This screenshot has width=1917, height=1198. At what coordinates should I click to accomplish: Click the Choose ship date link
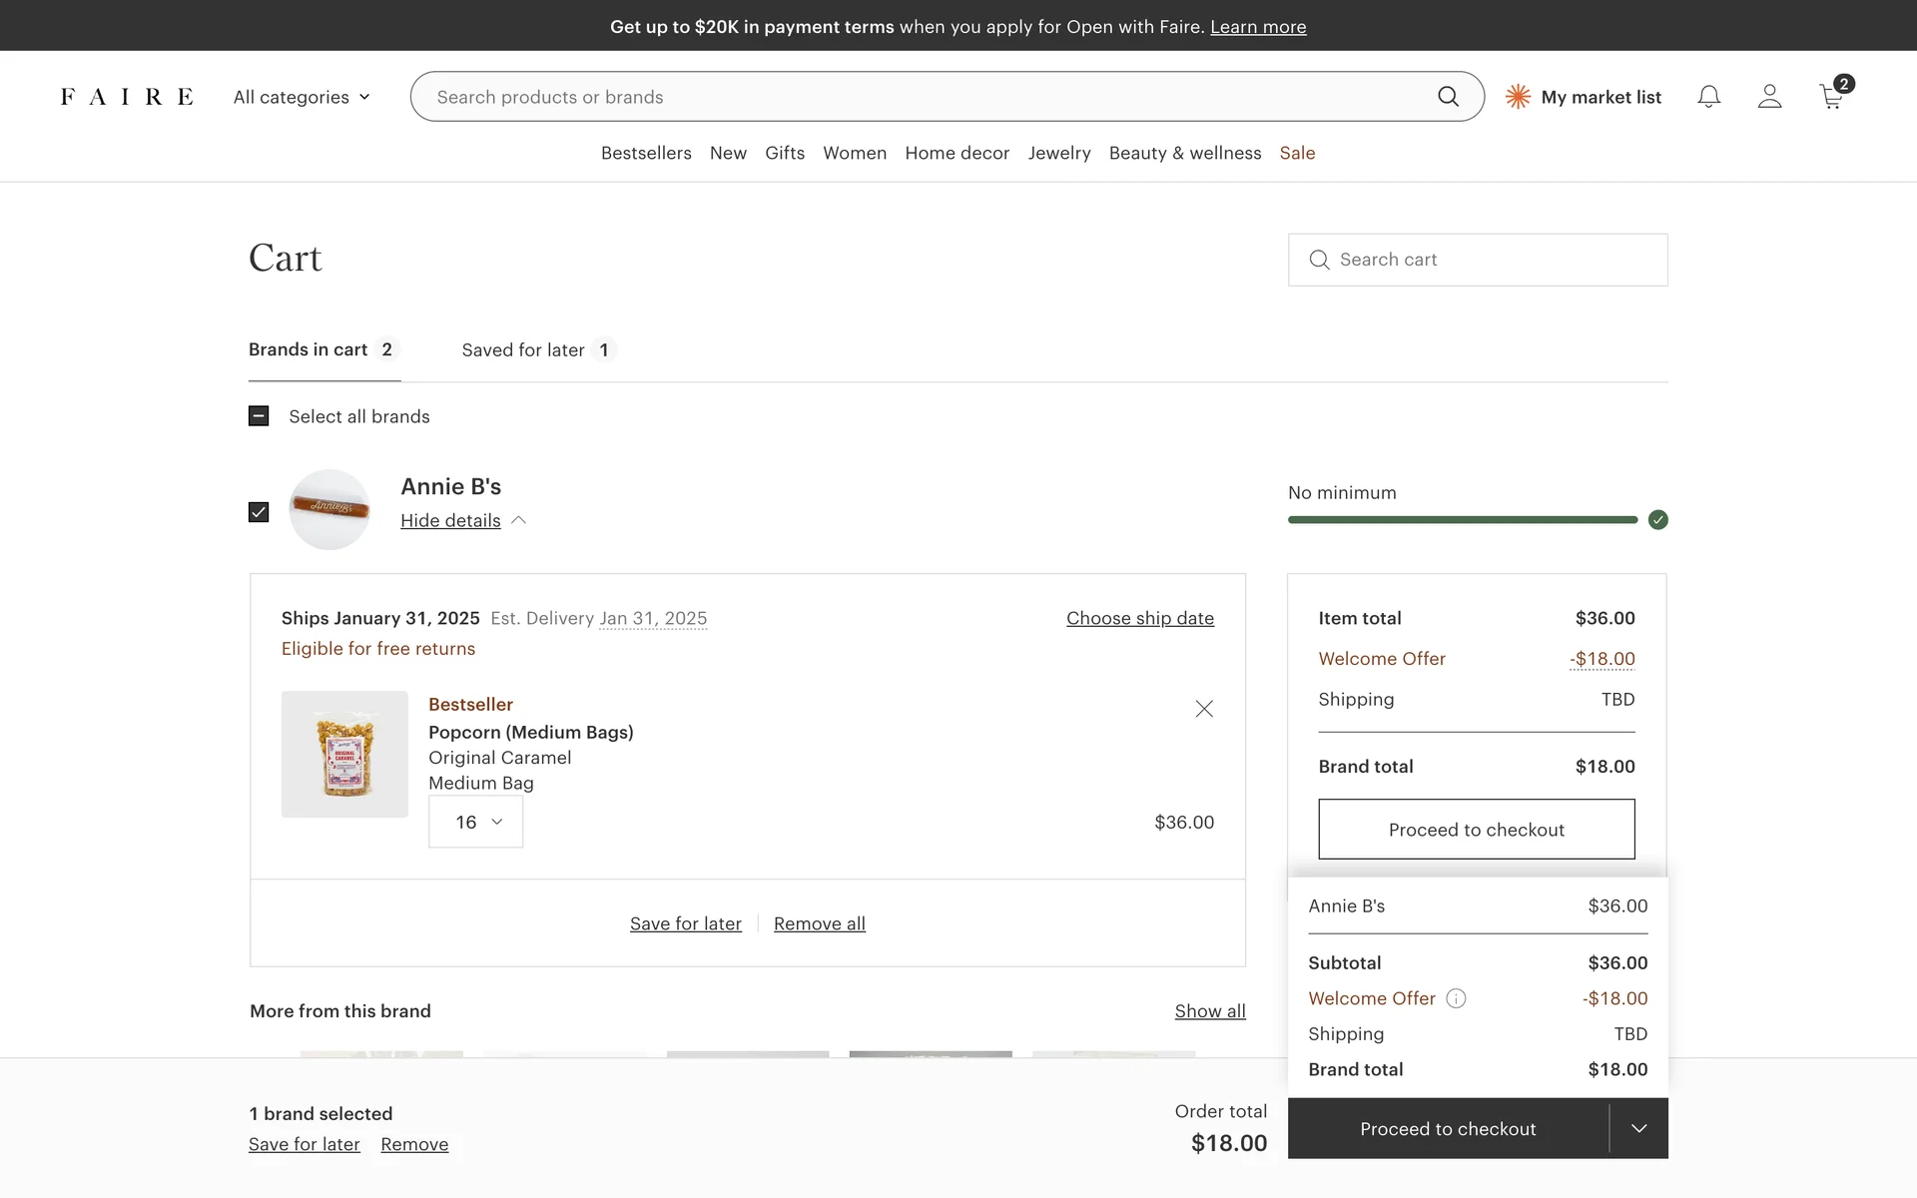tap(1139, 618)
